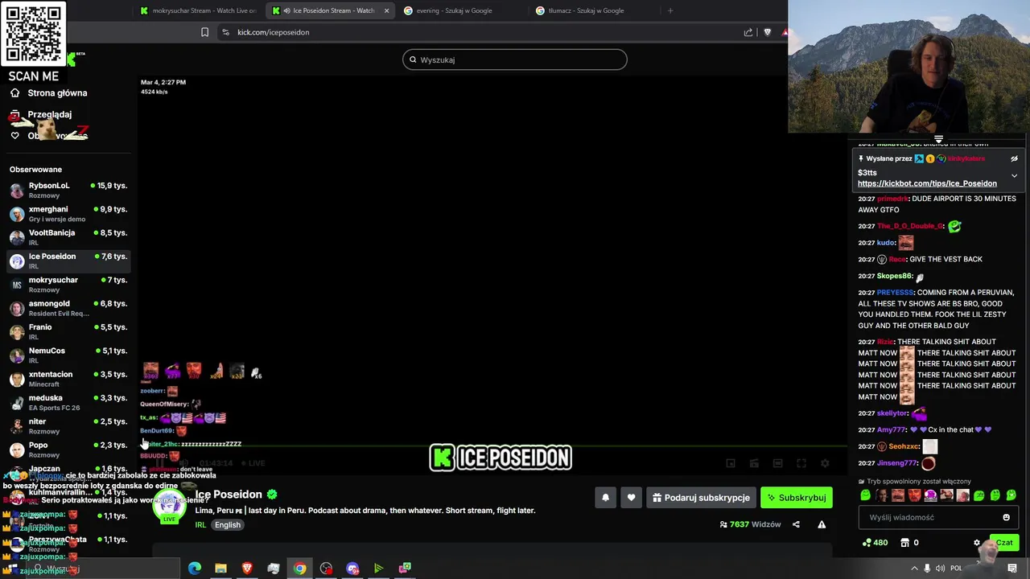The height and width of the screenshot is (579, 1030).
Task: Click the first green frog emote above chat input
Action: [865, 495]
